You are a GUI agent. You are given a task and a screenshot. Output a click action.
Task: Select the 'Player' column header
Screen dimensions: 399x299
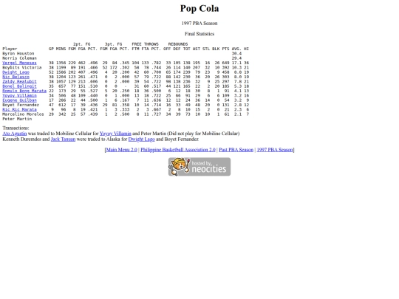[x=10, y=49]
